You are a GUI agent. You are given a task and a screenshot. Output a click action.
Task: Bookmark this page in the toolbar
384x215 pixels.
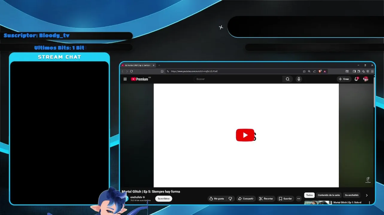[x=162, y=71]
